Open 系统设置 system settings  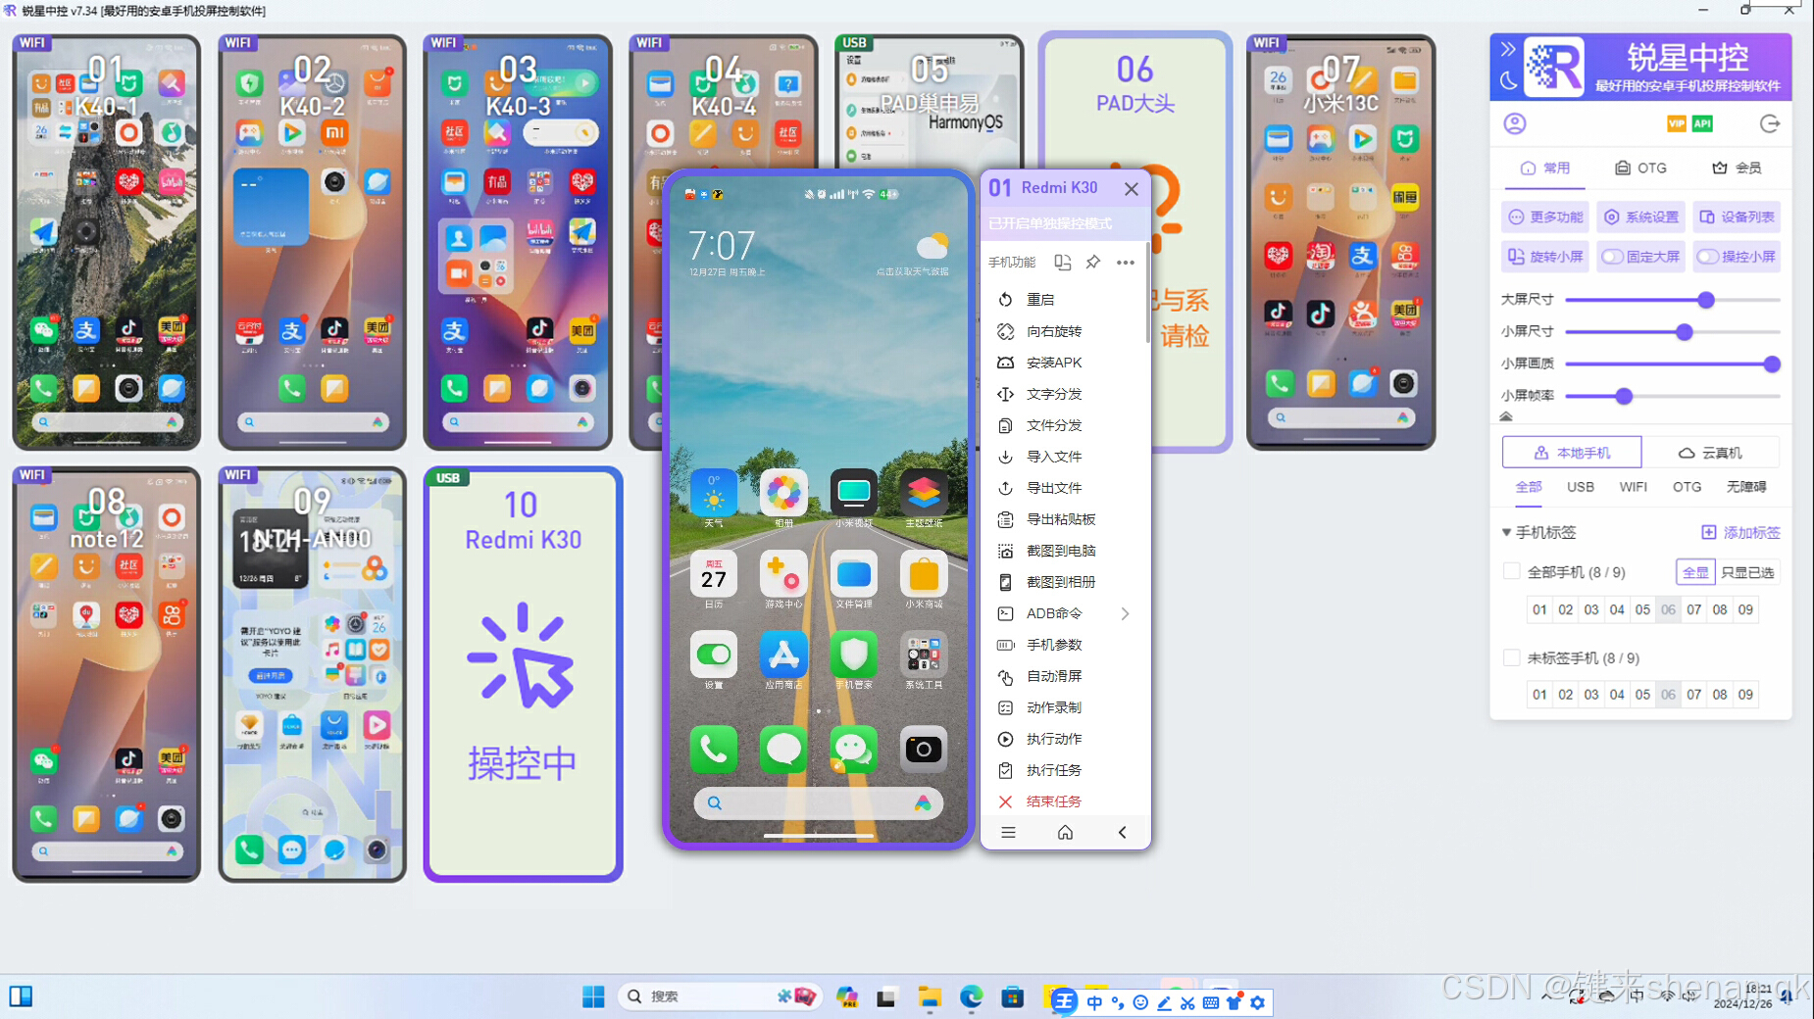point(1641,217)
